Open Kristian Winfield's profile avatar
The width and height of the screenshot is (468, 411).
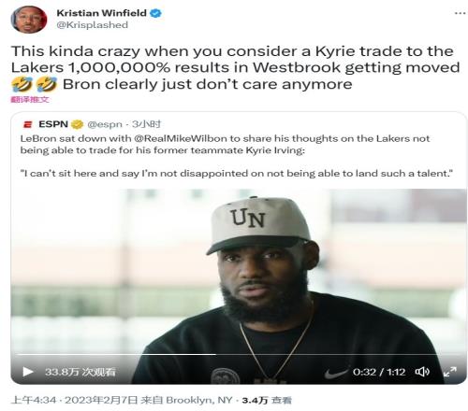click(x=29, y=20)
